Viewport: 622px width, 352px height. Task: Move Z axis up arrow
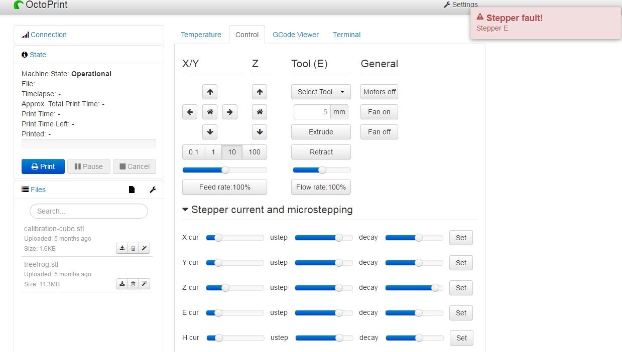260,92
